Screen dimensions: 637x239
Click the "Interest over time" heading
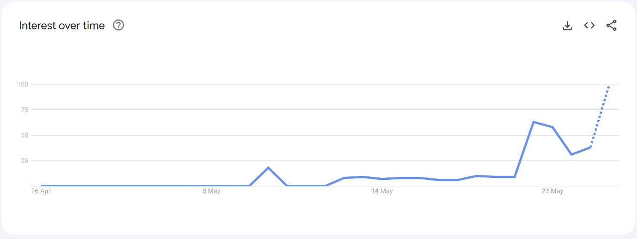(x=62, y=26)
